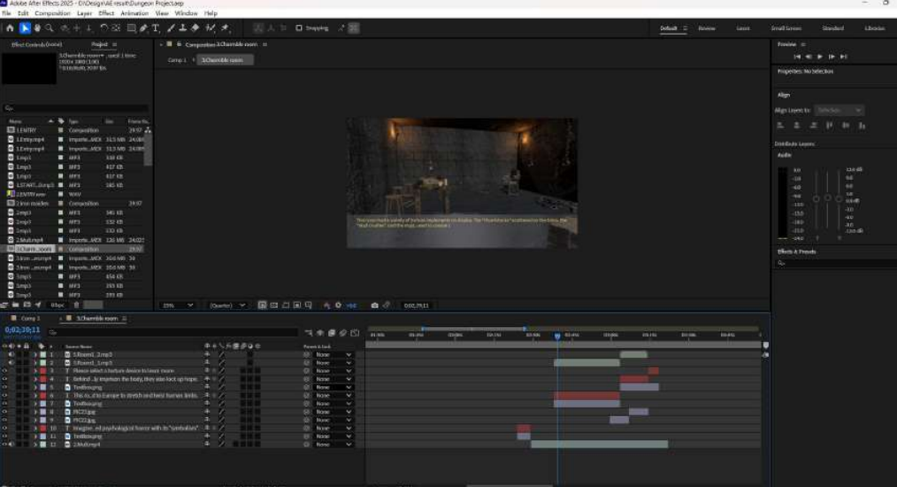897x487 pixels.
Task: Click the blue current timecode 0;02;39;11
Action: point(22,330)
